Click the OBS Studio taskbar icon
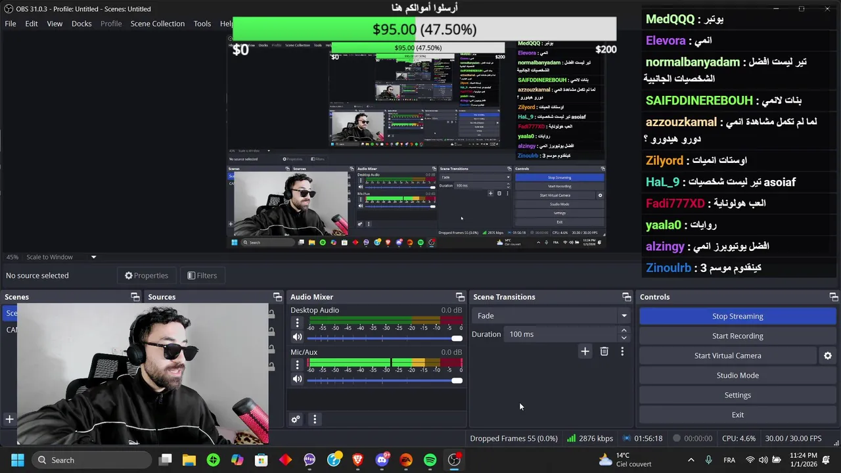The height and width of the screenshot is (473, 841). 454,460
